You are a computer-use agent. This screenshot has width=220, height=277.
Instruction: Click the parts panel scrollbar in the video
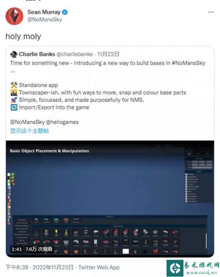(x=206, y=241)
